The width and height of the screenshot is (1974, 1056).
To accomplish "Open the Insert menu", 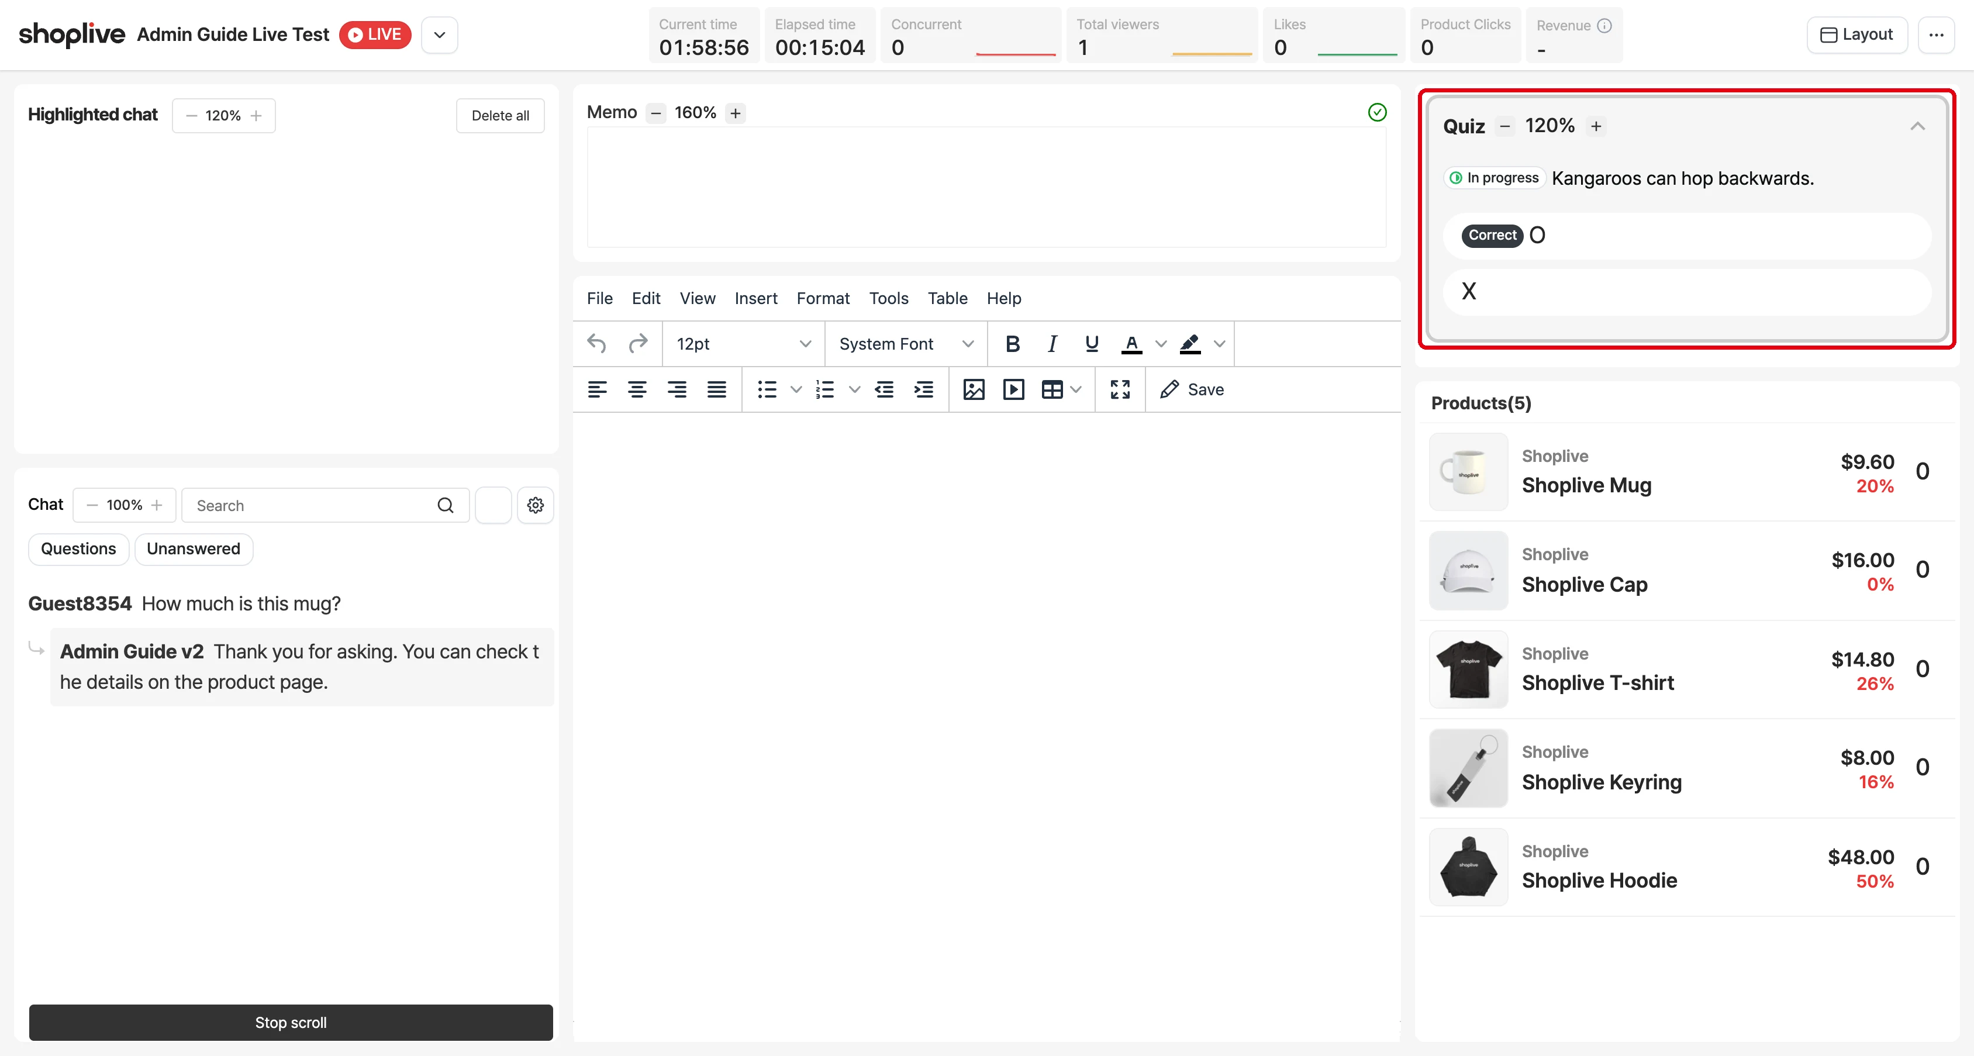I will [755, 298].
